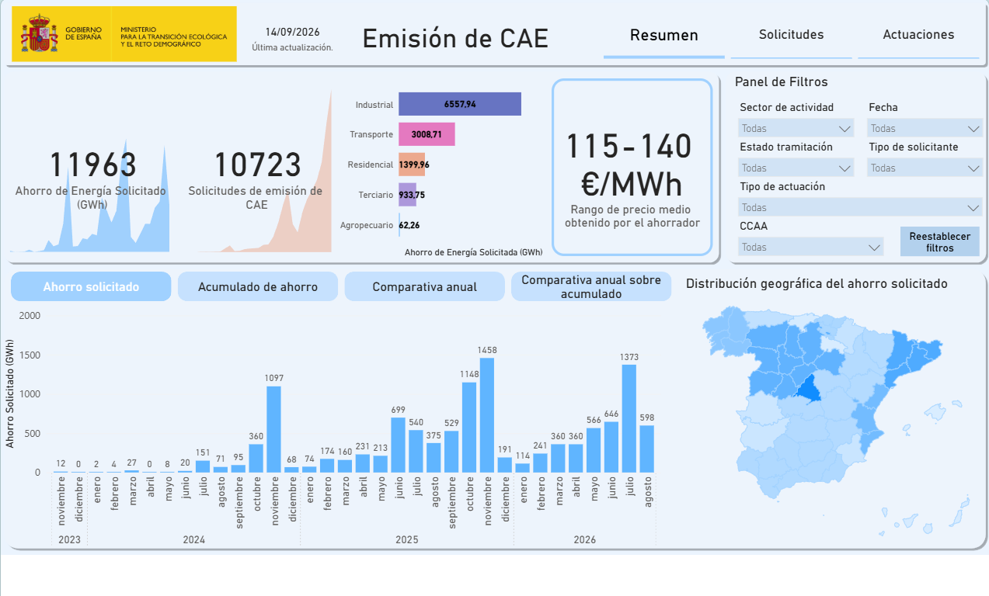Click the Terciario bar showing 933,75
Screen dimensions: 989x596
click(407, 195)
